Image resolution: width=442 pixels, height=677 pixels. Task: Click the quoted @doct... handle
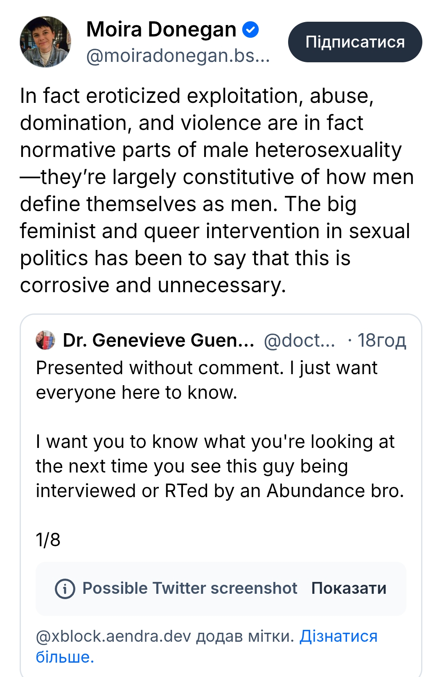coord(299,340)
